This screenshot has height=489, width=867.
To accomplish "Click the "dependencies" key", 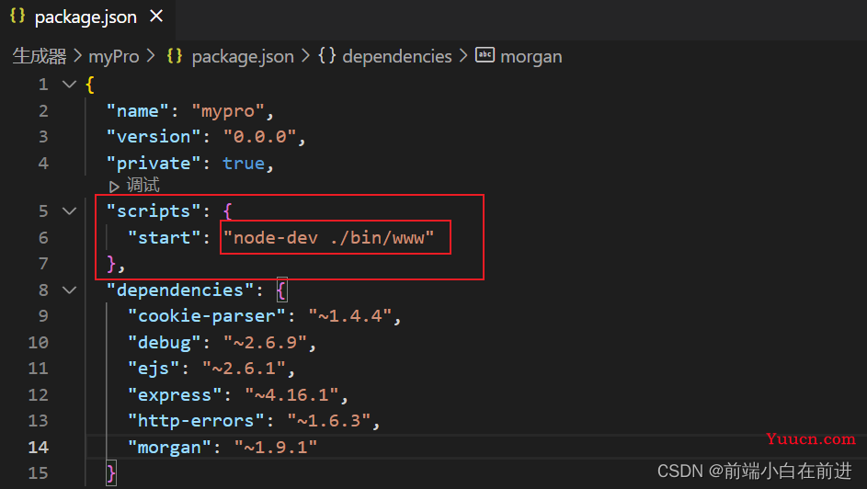I will click(x=180, y=290).
